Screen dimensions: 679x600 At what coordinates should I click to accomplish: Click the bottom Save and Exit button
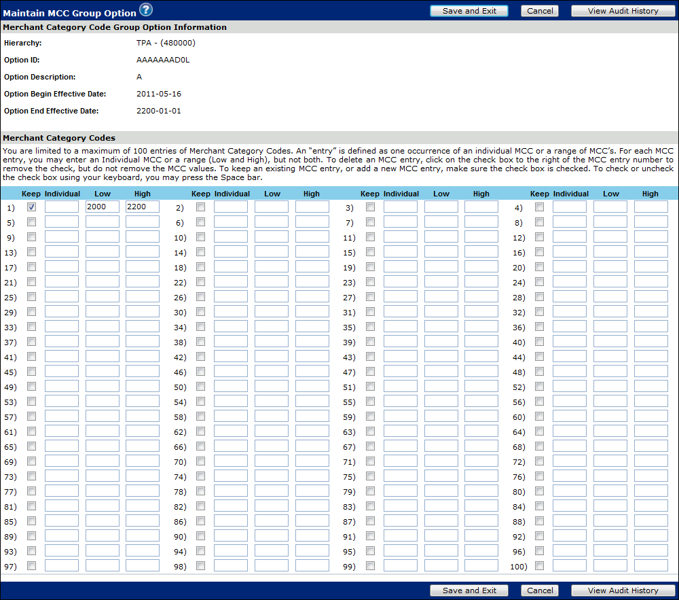pos(469,590)
